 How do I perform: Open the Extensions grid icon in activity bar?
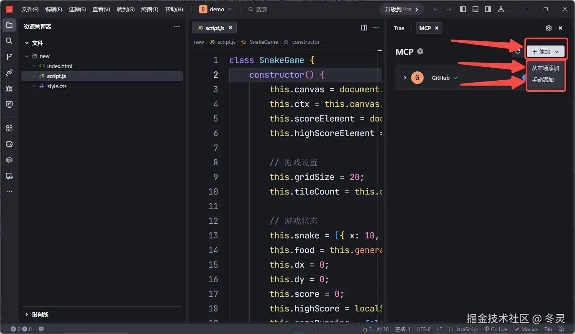pos(9,128)
